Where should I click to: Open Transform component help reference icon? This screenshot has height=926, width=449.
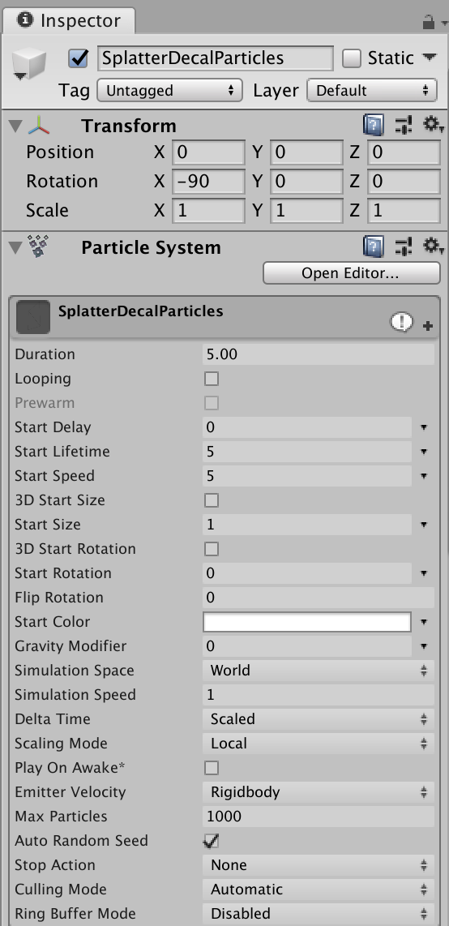pyautogui.click(x=374, y=126)
